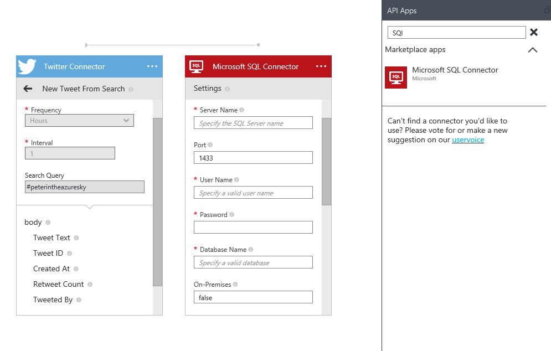Click the info icon next to Server Name
Image resolution: width=551 pixels, height=351 pixels.
(241, 110)
